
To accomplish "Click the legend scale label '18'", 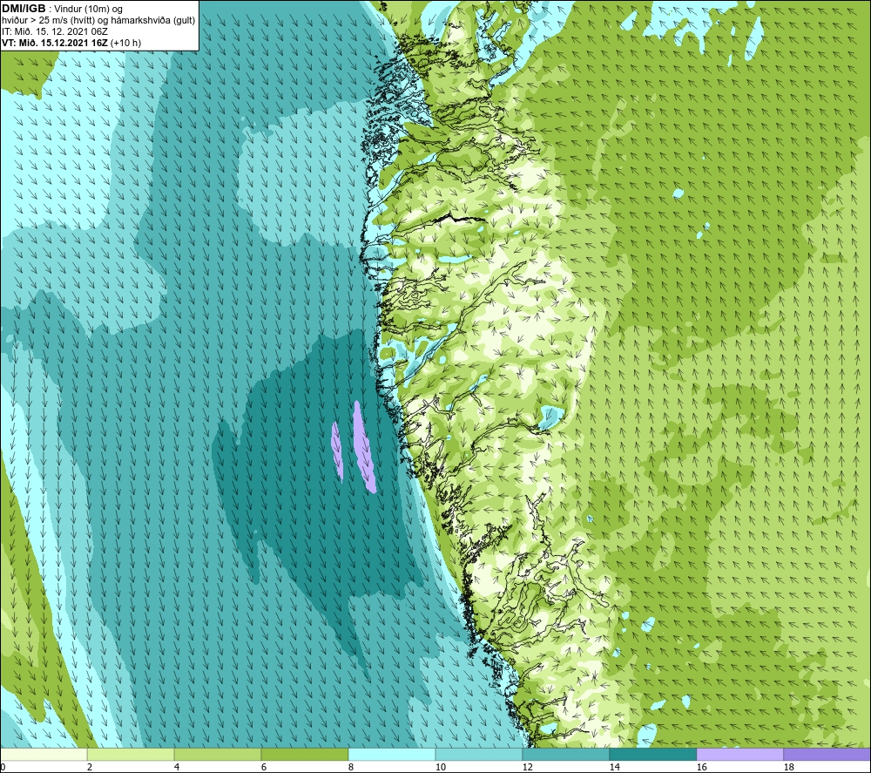I will 788,768.
